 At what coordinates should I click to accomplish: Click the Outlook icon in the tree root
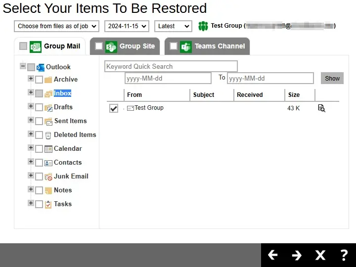(41, 67)
